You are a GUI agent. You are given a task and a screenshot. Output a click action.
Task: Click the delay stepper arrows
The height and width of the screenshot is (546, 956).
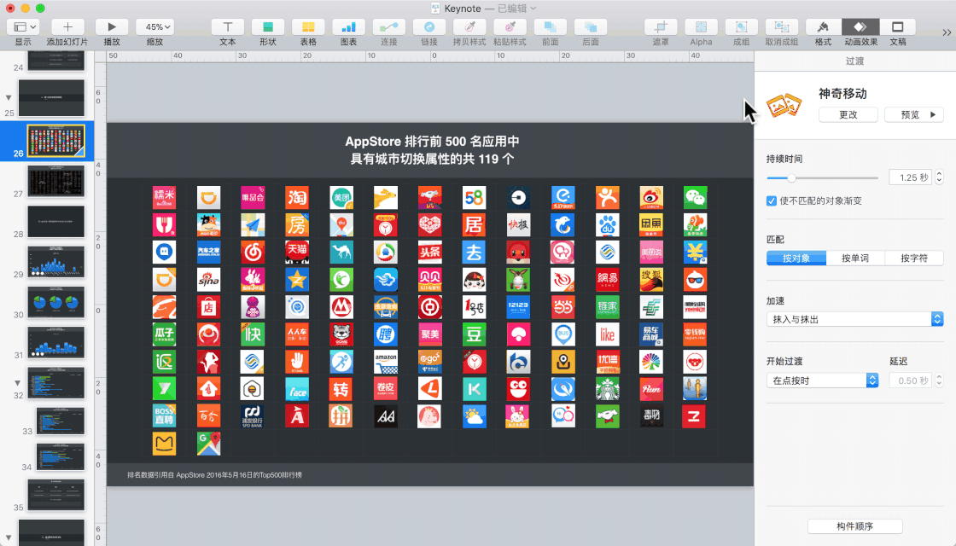tap(939, 380)
